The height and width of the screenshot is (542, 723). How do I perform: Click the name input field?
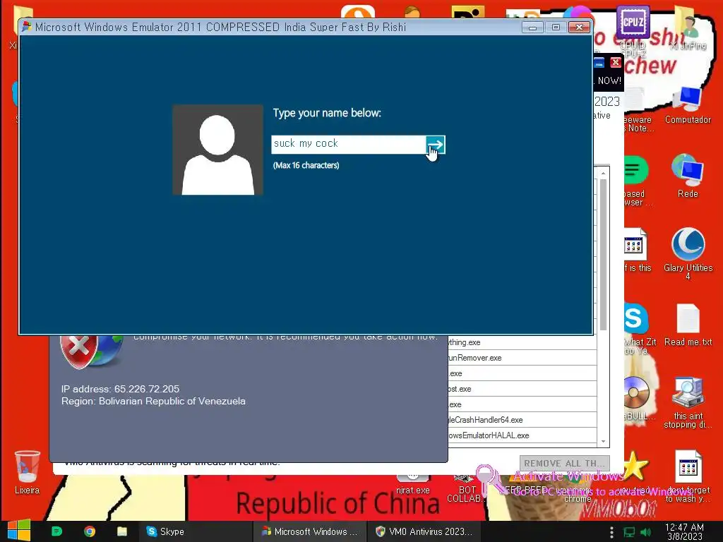349,145
